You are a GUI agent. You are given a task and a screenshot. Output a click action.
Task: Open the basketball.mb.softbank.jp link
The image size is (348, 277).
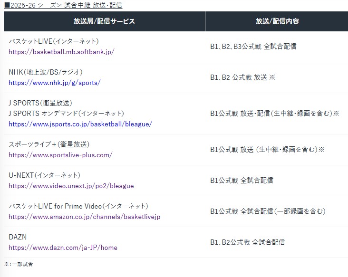click(x=61, y=52)
